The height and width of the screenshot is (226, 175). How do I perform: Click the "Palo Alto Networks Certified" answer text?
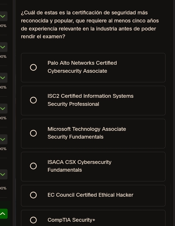click(x=82, y=63)
